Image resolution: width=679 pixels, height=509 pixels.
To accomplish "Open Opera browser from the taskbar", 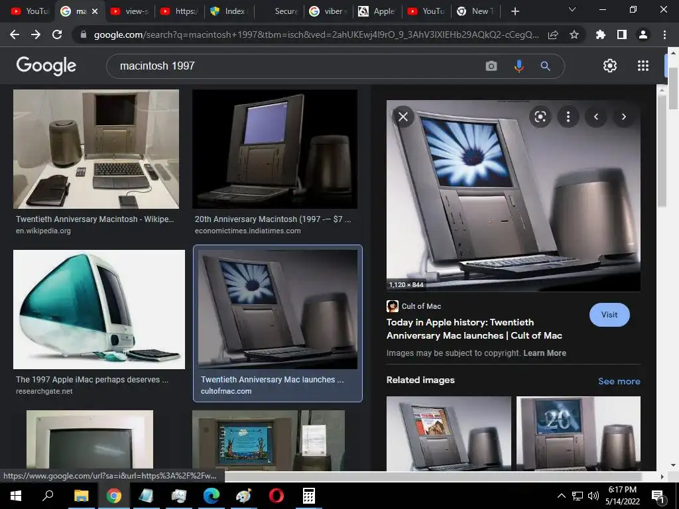I will click(x=277, y=496).
